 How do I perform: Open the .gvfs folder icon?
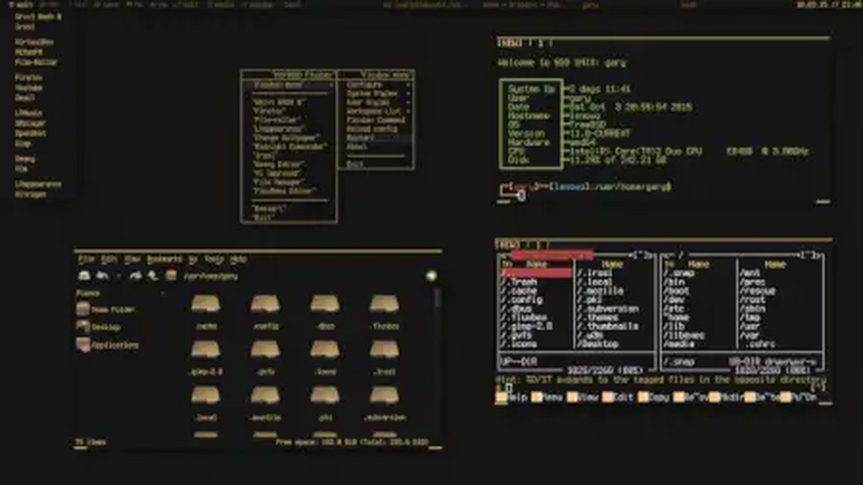(x=266, y=349)
